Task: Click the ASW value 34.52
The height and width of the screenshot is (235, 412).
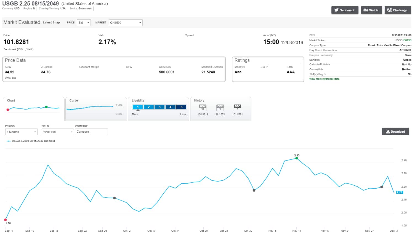Action: pyautogui.click(x=10, y=72)
